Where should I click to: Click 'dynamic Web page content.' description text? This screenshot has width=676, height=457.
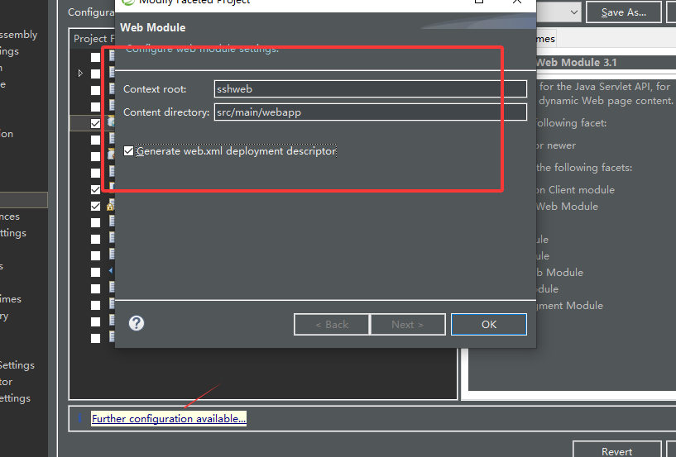(606, 101)
